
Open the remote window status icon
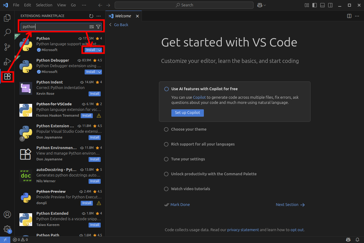[x=5, y=240]
